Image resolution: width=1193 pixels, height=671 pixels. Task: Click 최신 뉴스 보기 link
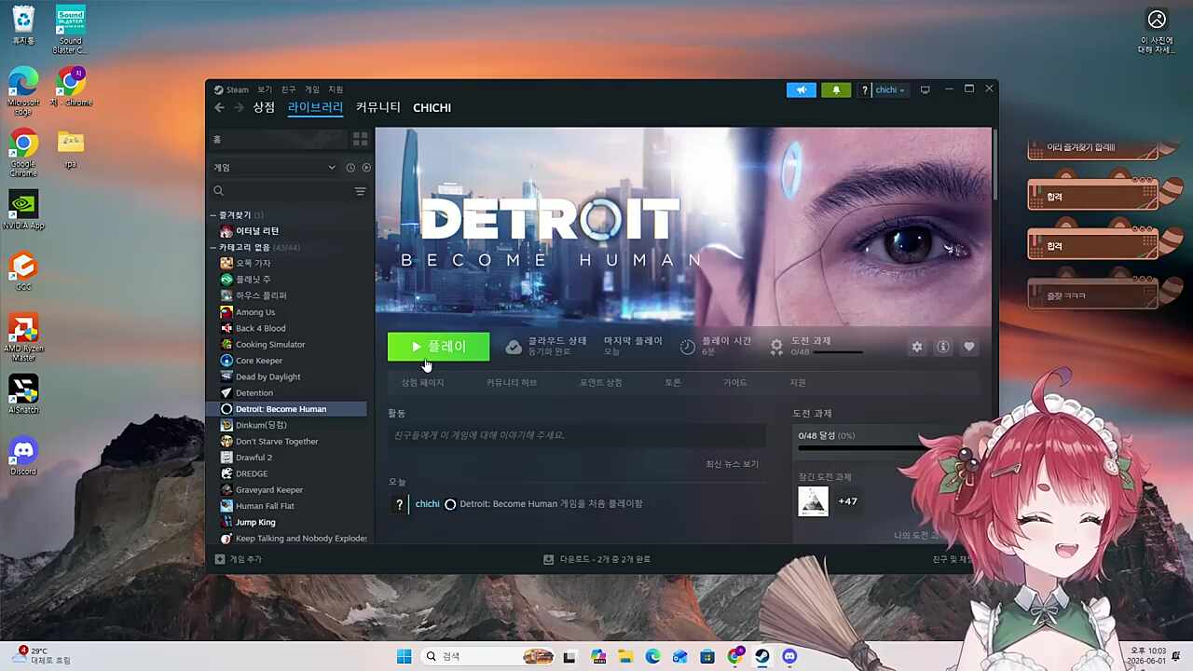(732, 464)
